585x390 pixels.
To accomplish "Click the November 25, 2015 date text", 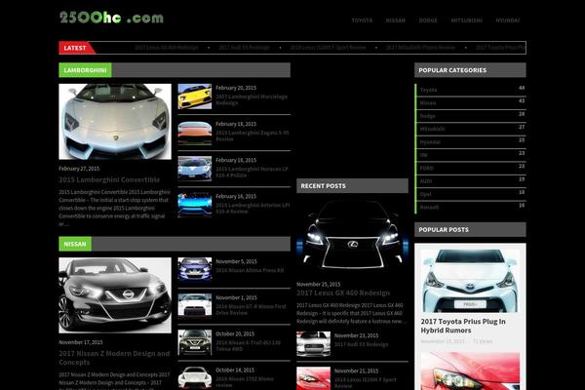I will click(319, 285).
